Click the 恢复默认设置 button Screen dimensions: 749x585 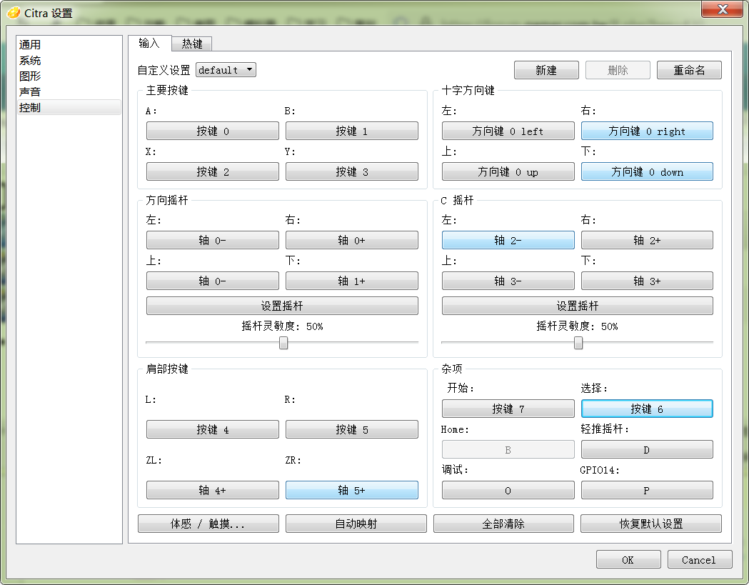click(x=651, y=524)
